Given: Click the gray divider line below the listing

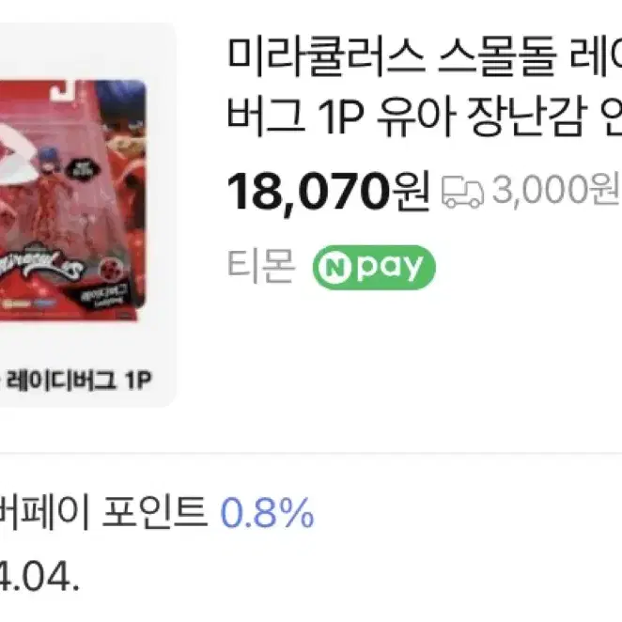Looking at the screenshot, I should (x=311, y=453).
